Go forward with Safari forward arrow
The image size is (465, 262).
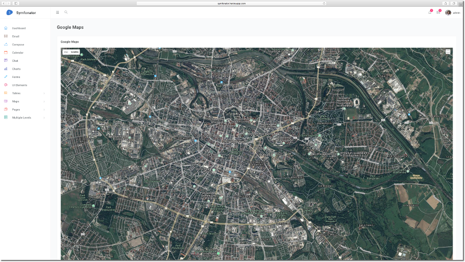pyautogui.click(x=8, y=4)
